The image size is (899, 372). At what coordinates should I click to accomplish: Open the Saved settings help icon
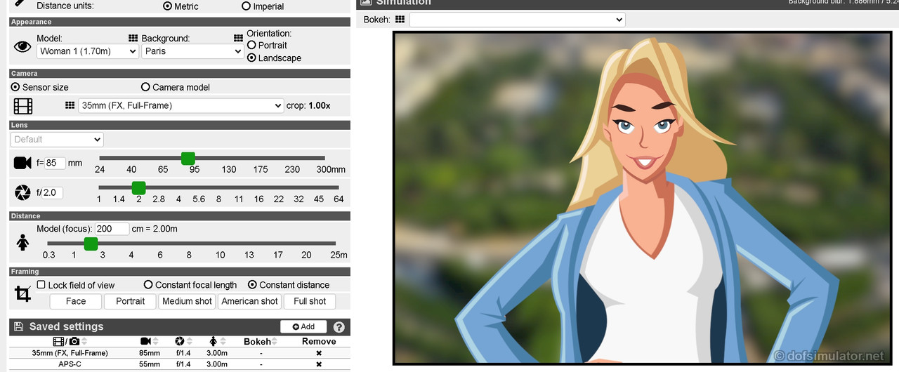click(339, 327)
